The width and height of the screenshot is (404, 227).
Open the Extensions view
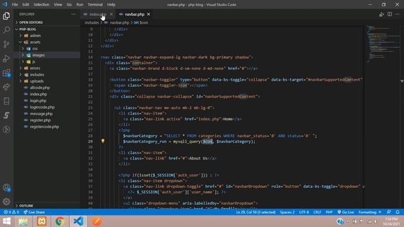(x=6, y=73)
